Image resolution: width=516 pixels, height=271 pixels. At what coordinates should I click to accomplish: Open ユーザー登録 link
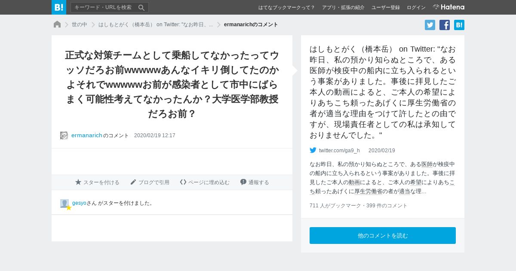pos(386,7)
